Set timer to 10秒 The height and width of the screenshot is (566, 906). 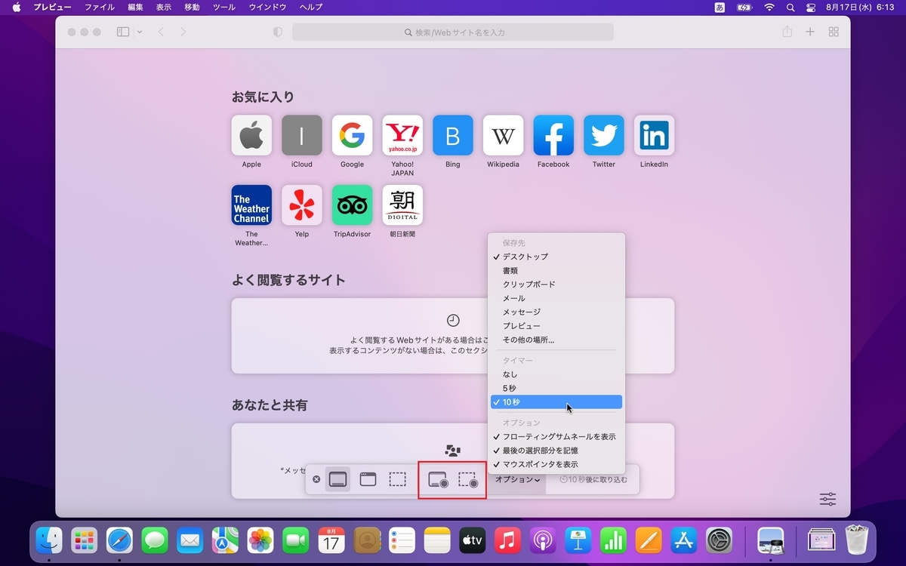(556, 402)
